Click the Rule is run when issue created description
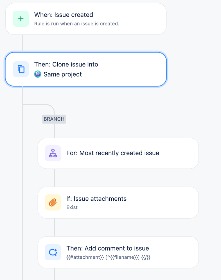The height and width of the screenshot is (280, 221). 76,24
